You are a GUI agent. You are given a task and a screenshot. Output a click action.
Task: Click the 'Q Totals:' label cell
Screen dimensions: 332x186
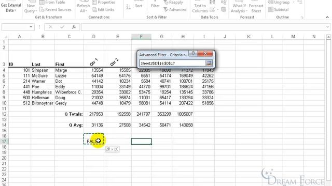click(69, 114)
